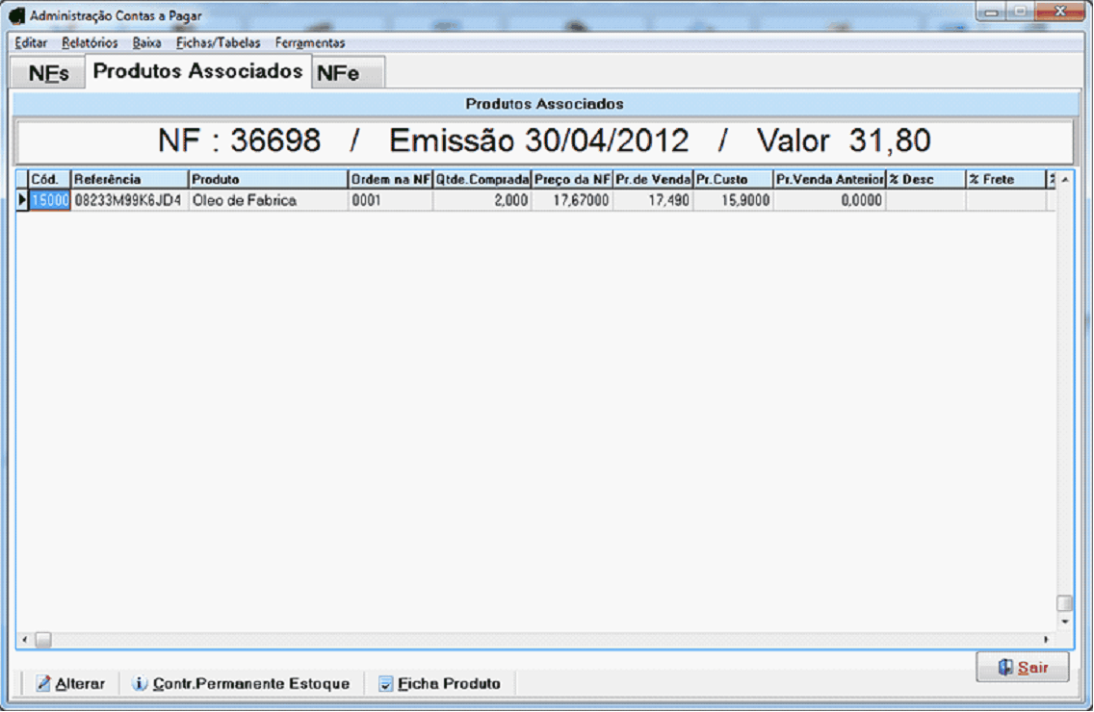Click the horizontal scrollbar right arrow
The image size is (1094, 712).
(1046, 639)
